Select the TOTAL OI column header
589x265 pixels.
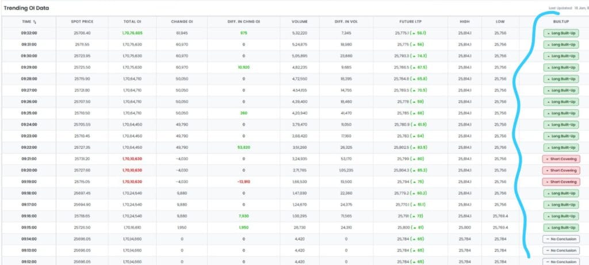[x=132, y=21]
